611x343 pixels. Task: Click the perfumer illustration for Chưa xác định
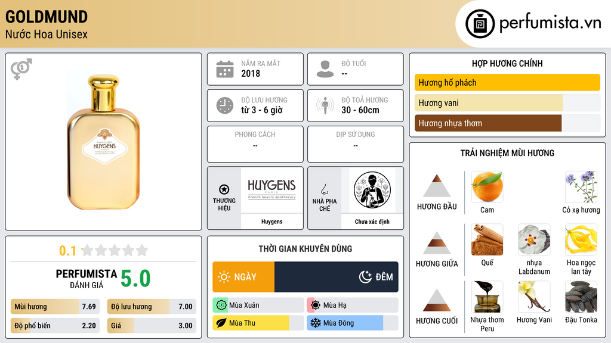[372, 190]
